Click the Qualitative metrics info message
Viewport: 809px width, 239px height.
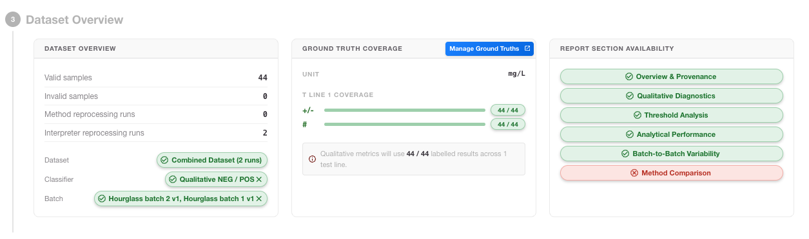click(x=414, y=159)
